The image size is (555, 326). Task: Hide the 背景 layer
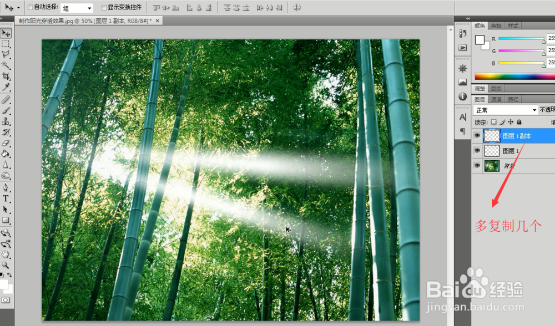coord(477,165)
